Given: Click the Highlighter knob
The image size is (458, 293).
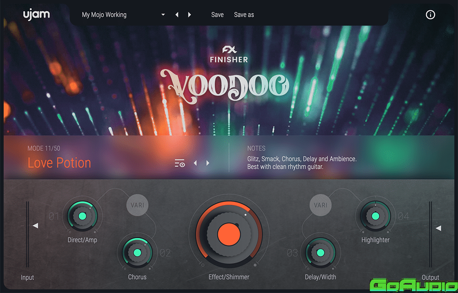Looking at the screenshot, I should click(375, 216).
